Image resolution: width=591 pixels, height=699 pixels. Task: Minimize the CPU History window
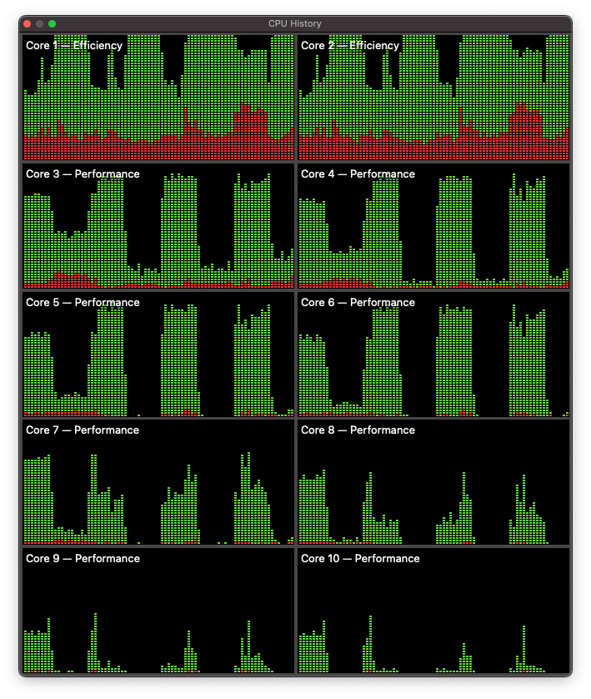pyautogui.click(x=40, y=23)
